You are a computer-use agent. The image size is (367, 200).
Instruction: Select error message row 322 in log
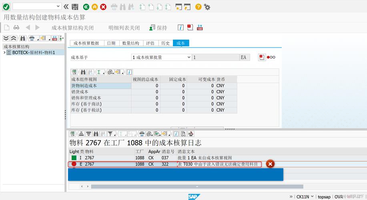(218, 164)
